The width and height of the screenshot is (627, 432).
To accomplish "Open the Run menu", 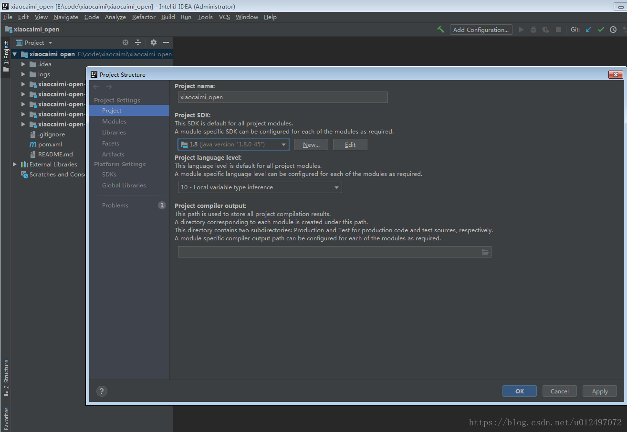I will pos(186,17).
